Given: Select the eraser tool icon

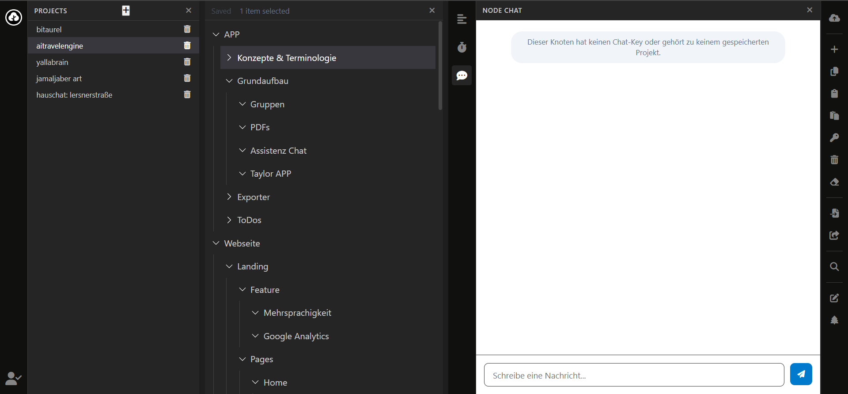Looking at the screenshot, I should [x=834, y=182].
